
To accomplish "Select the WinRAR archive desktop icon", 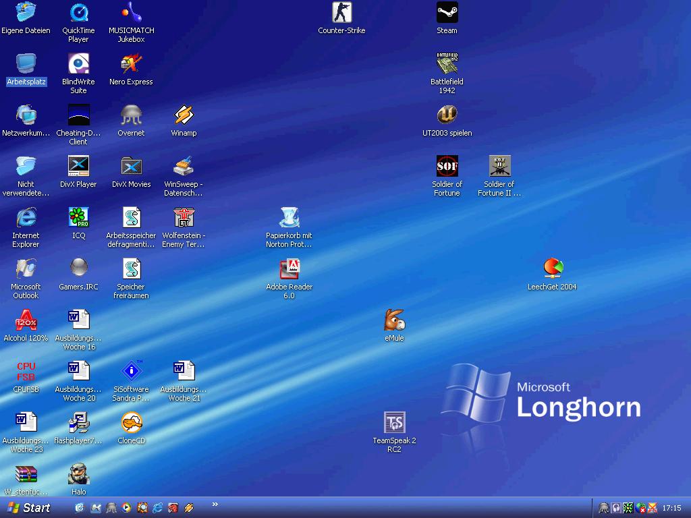I will (x=26, y=474).
